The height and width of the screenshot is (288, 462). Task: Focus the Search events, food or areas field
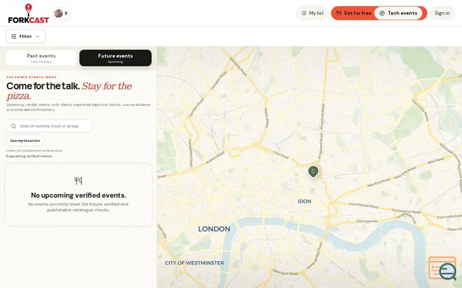(49, 126)
